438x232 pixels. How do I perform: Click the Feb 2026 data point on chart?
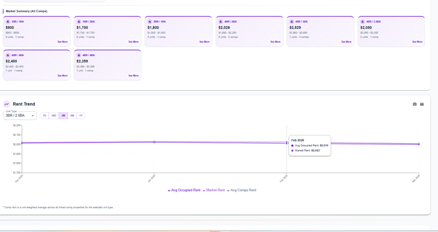[287, 143]
